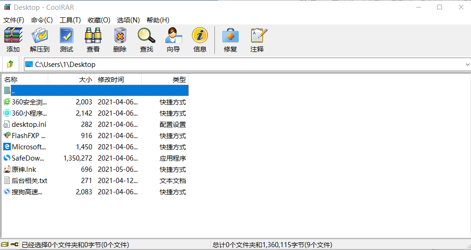Click the 282 size value
Screen dimensions: 471x250
pos(87,125)
